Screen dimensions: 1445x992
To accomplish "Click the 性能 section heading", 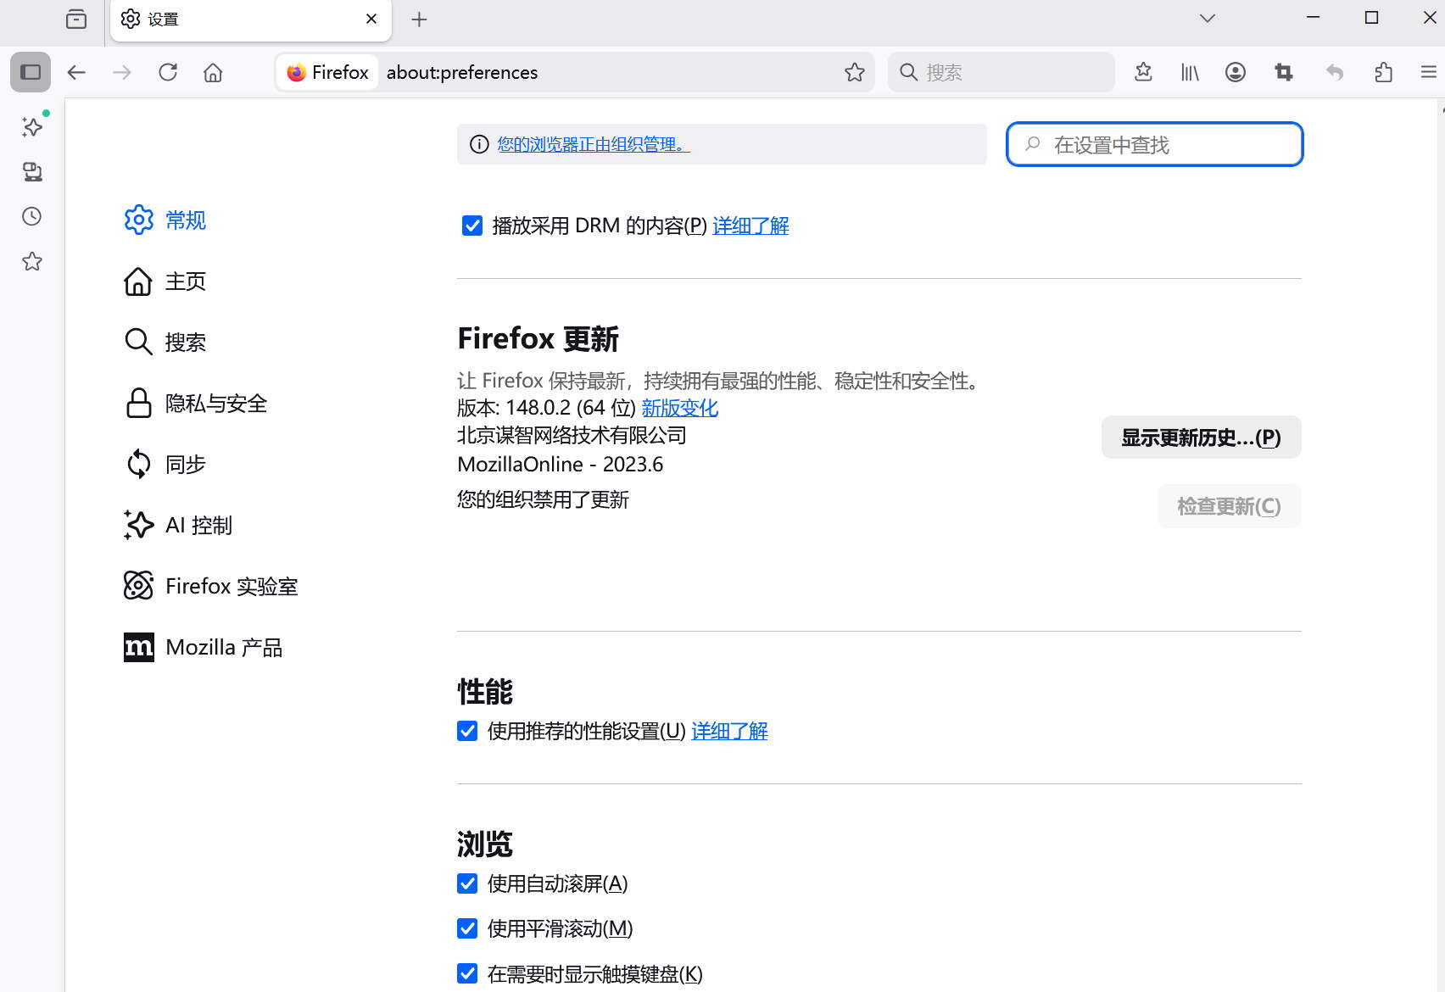I will coord(485,692).
